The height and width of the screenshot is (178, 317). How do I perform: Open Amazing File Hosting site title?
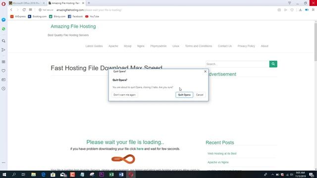[73, 26]
